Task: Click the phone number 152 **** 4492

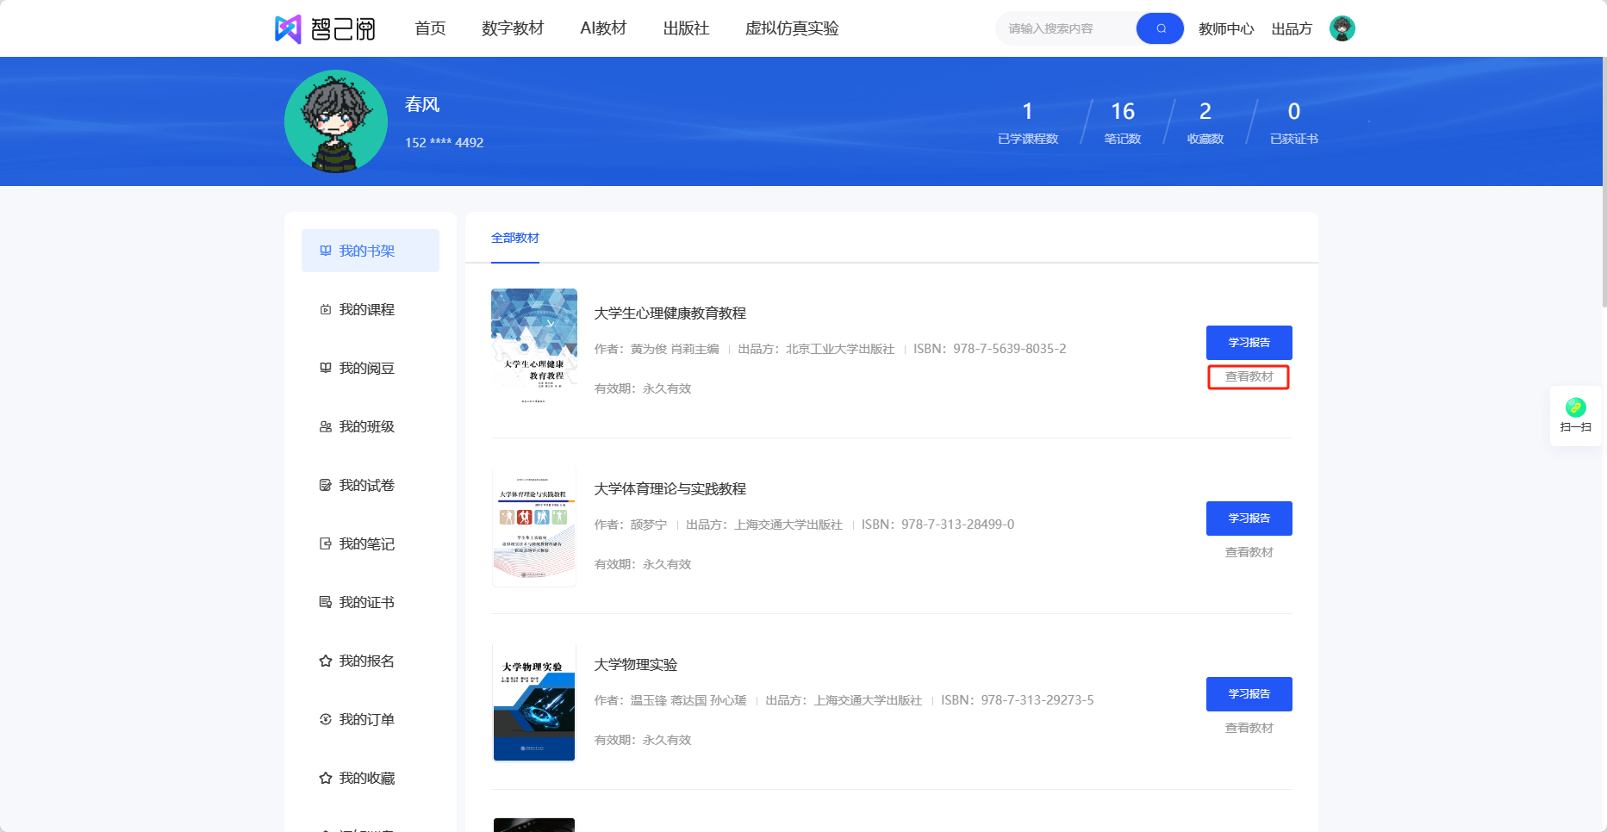Action: [445, 142]
